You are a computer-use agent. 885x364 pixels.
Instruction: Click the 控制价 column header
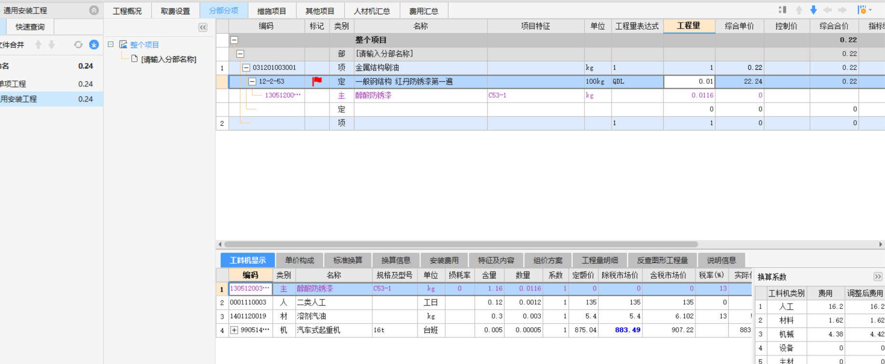787,26
